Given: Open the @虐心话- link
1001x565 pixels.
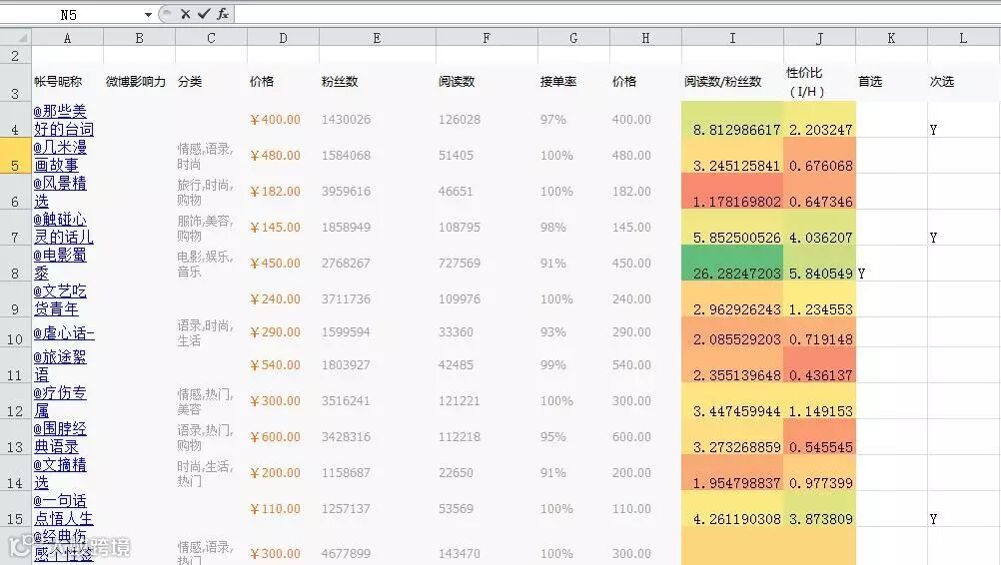Looking at the screenshot, I should coord(64,332).
